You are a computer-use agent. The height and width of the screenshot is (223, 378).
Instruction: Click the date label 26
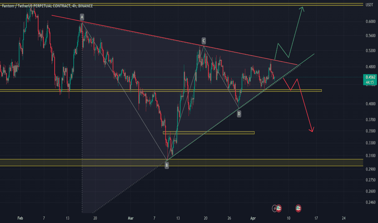point(229,218)
